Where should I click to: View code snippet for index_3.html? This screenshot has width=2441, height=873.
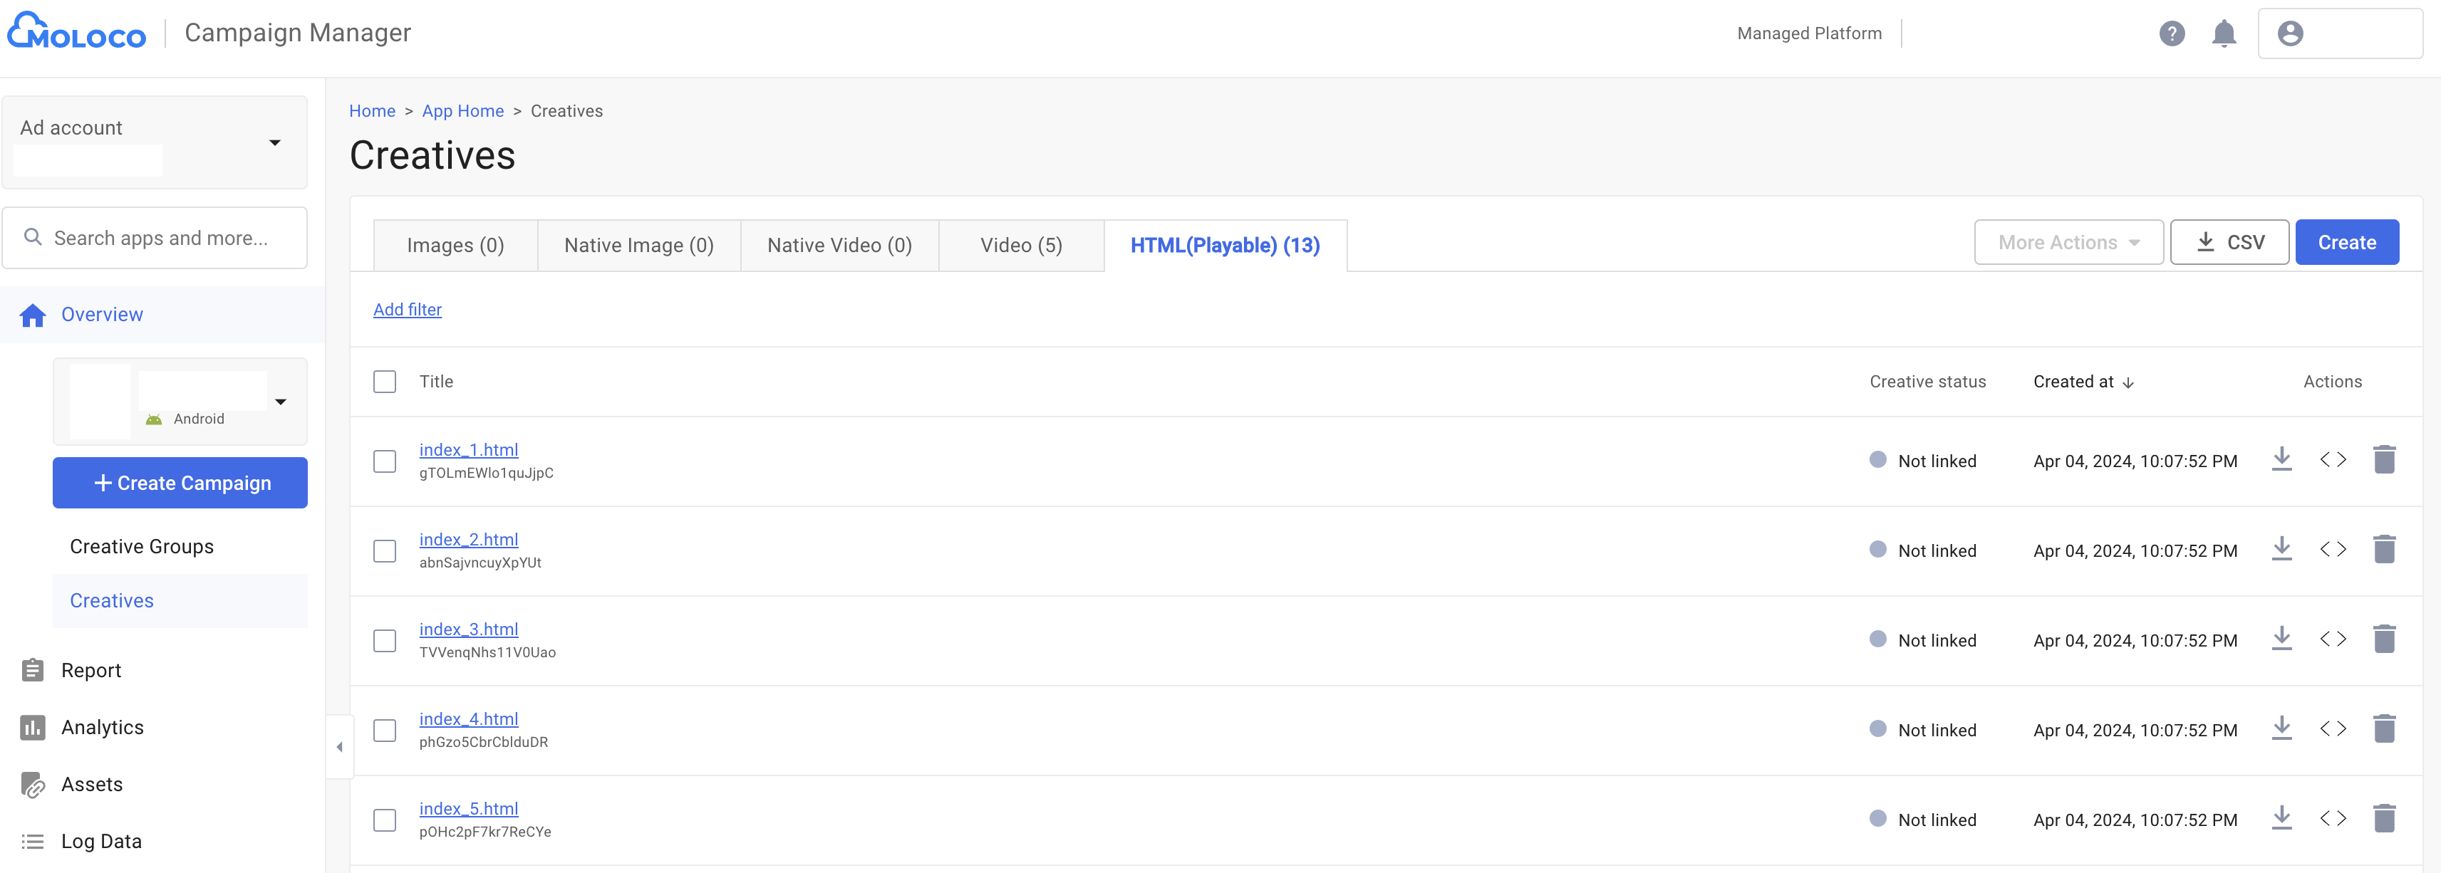2333,639
